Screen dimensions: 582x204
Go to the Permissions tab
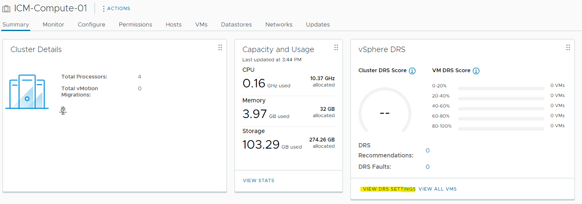tap(135, 24)
